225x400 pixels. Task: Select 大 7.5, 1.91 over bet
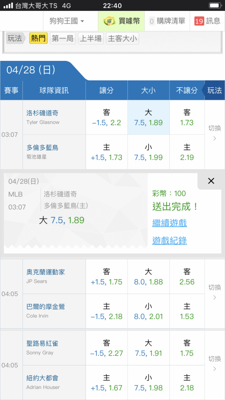(x=149, y=348)
